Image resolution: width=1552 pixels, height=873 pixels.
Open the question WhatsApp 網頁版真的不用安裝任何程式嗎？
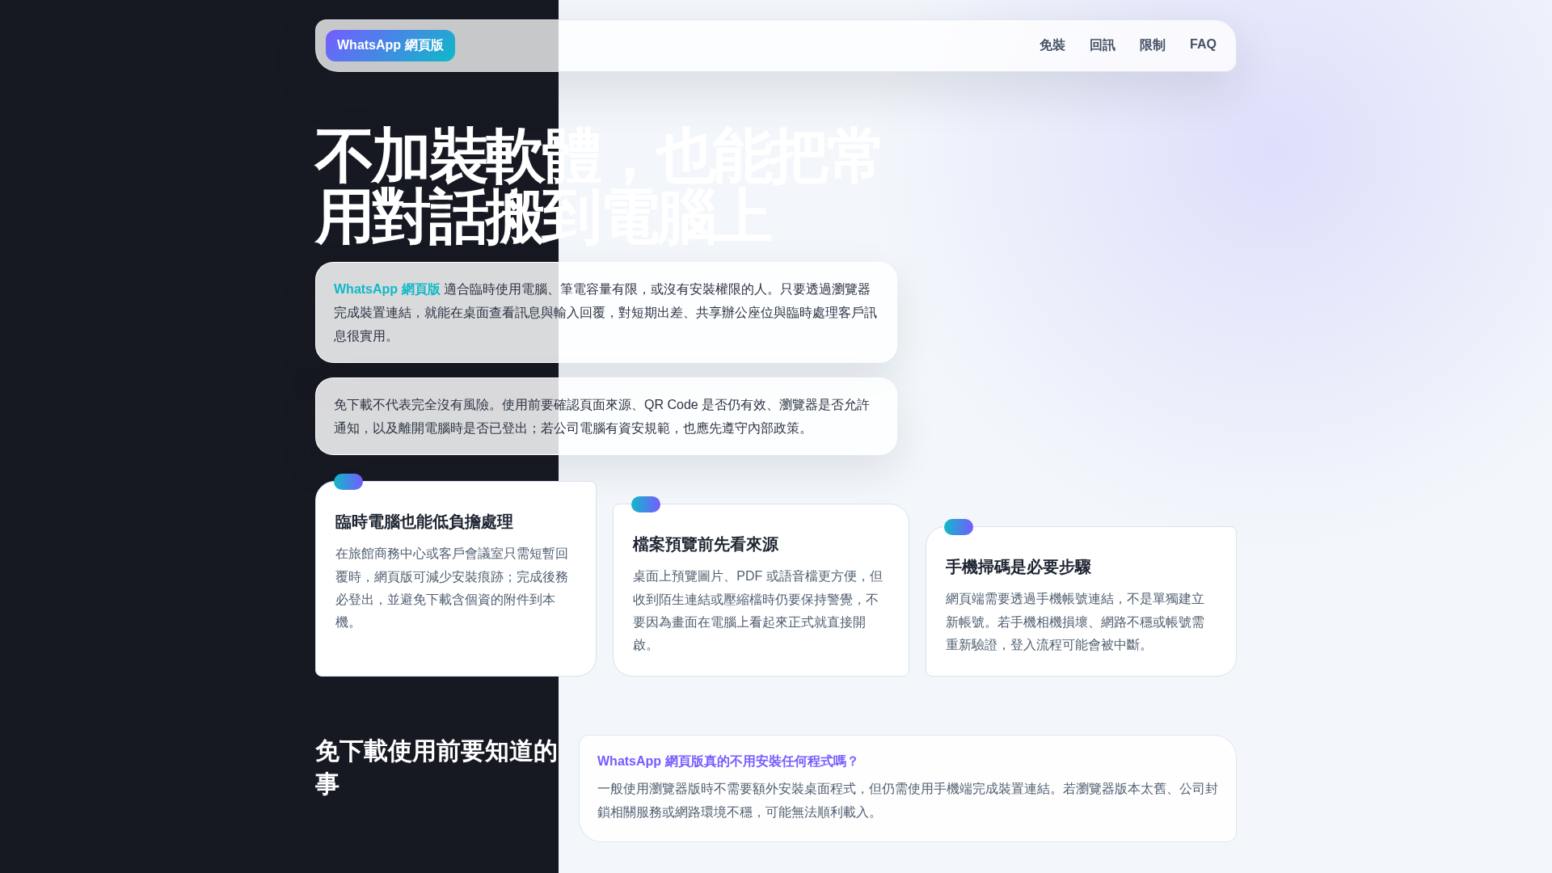727,761
